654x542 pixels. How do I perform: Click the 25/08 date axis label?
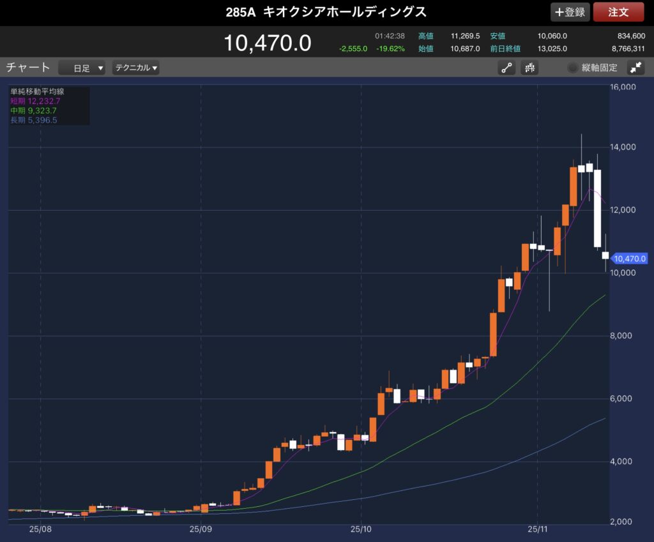click(x=40, y=529)
